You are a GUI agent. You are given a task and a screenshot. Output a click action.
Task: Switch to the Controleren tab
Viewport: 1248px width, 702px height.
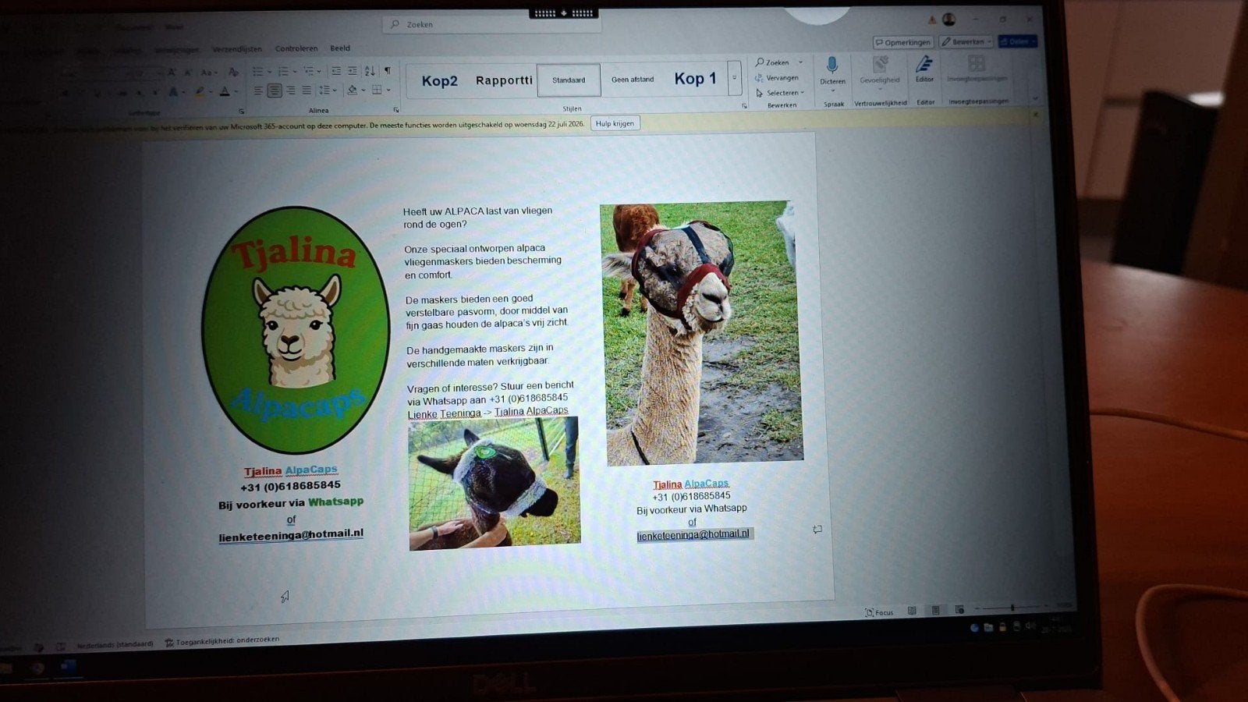pos(296,48)
